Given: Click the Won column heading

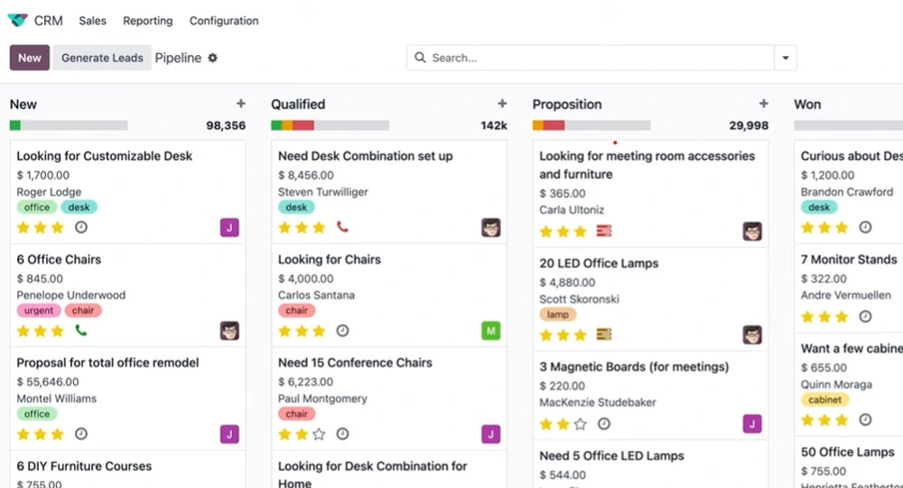Looking at the screenshot, I should (x=807, y=104).
